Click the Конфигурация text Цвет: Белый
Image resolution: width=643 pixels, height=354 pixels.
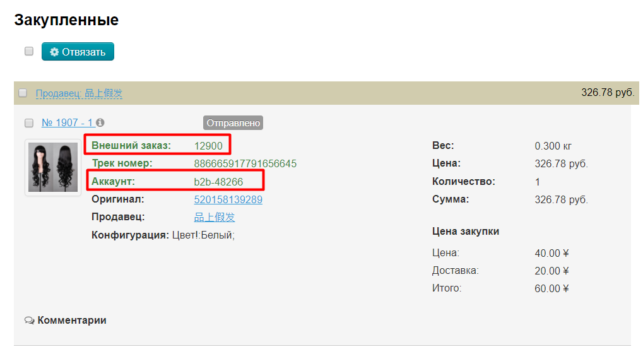(x=203, y=235)
